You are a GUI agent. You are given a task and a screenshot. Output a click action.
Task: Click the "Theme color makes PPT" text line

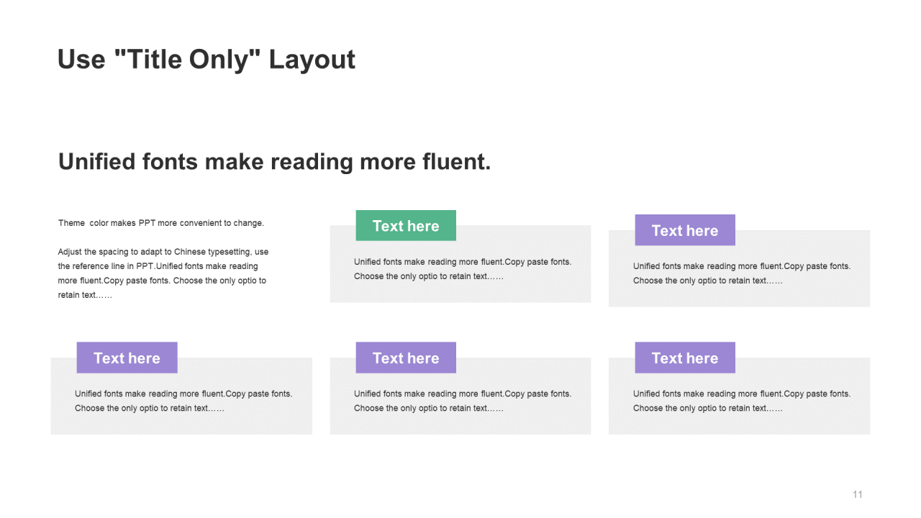(x=160, y=223)
